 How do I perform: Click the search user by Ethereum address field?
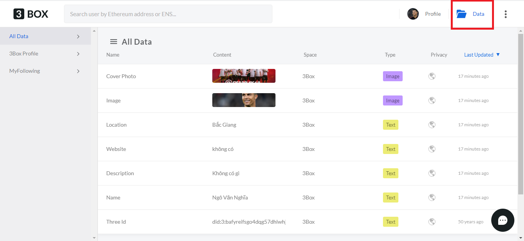168,14
